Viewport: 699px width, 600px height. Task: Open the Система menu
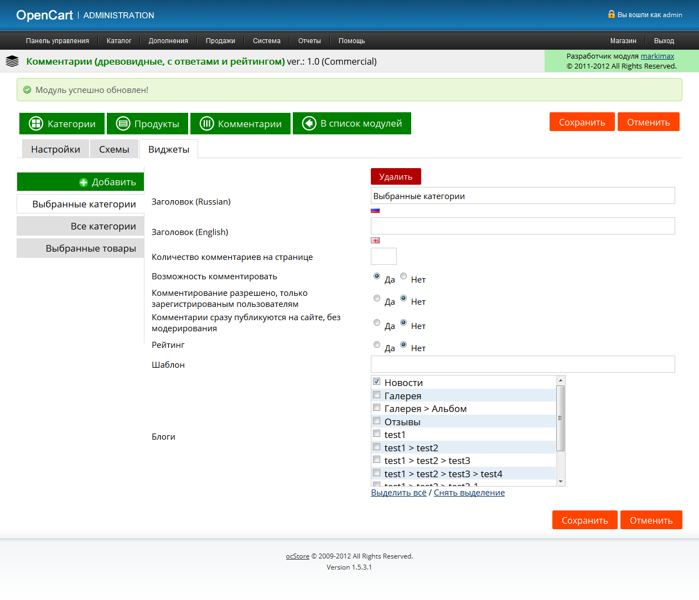coord(267,41)
